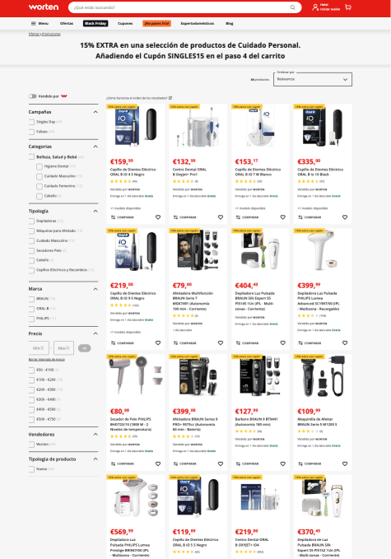Screen dimensions: 391x559
Task: Open the Ordenar por Relevancia dropdown
Action: click(x=313, y=79)
